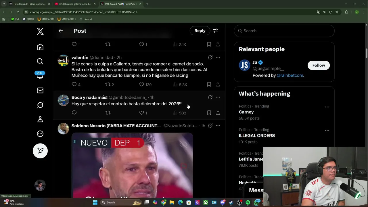Open the X logo home link

[40, 31]
